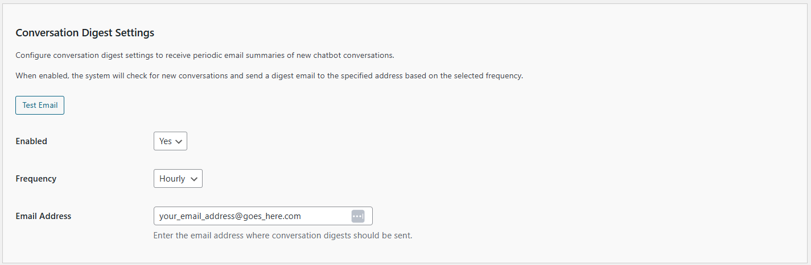Focus the Email Address input field
Image resolution: width=811 pixels, height=265 pixels.
(263, 216)
